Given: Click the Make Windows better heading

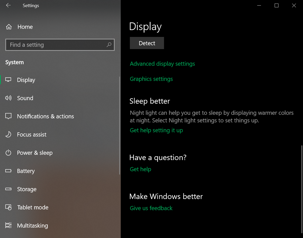Looking at the screenshot, I should [166, 197].
